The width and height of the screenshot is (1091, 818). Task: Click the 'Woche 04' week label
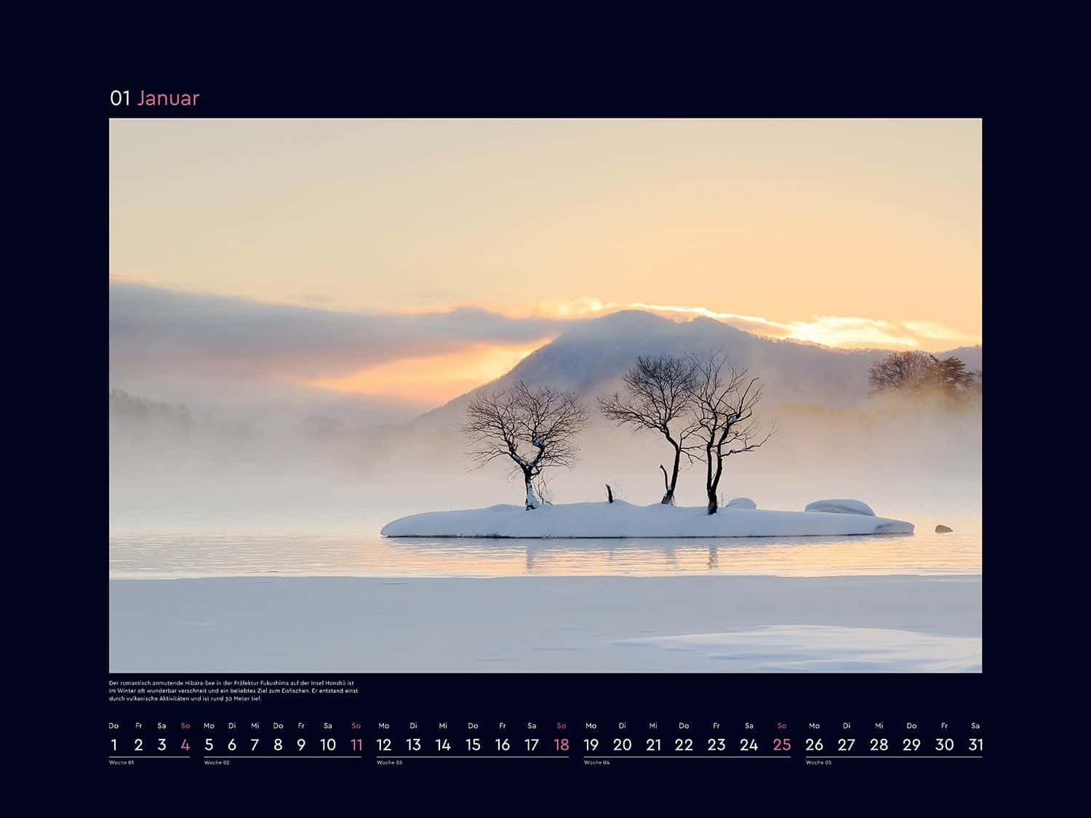596,763
